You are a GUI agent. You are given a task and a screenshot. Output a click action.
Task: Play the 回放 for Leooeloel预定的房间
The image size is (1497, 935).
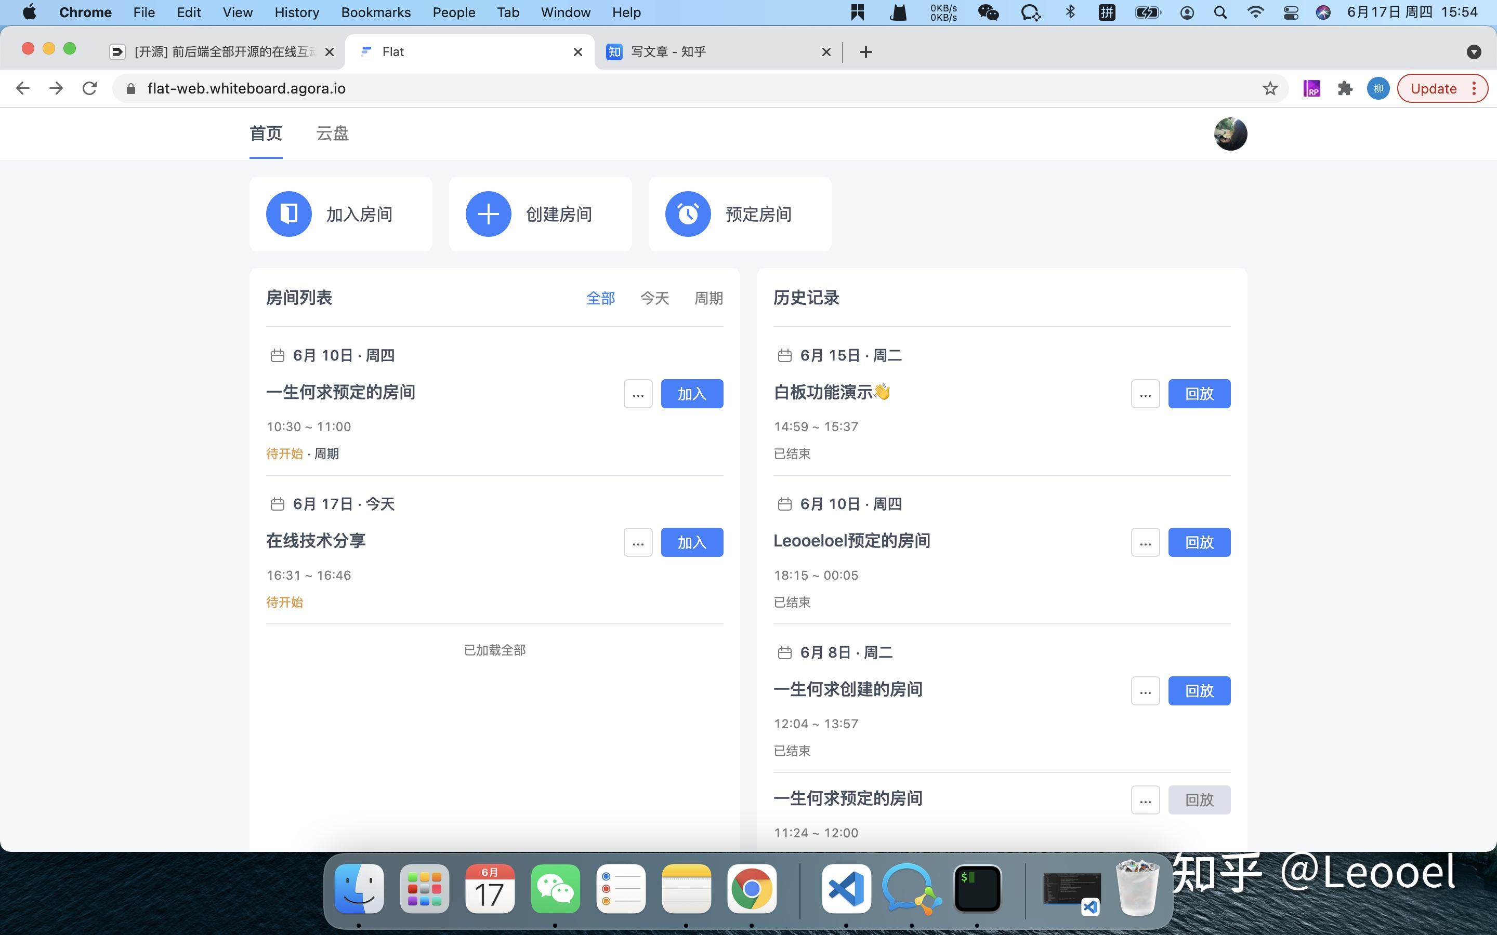click(1198, 542)
